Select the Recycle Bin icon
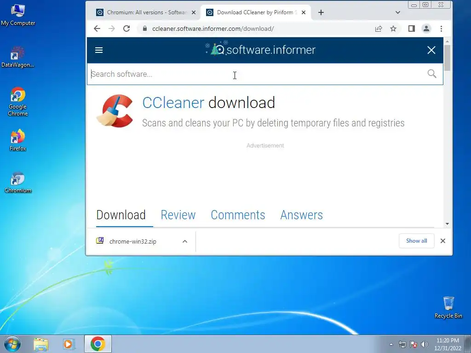This screenshot has height=353, width=471. click(448, 307)
